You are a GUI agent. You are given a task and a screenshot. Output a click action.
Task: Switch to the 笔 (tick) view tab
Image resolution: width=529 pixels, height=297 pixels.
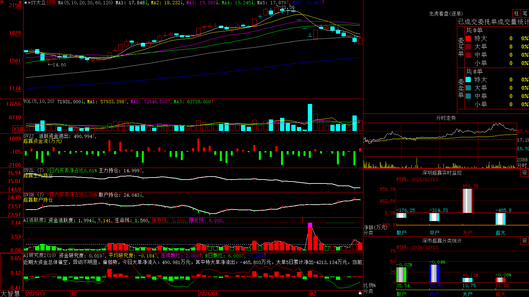(525, 13)
